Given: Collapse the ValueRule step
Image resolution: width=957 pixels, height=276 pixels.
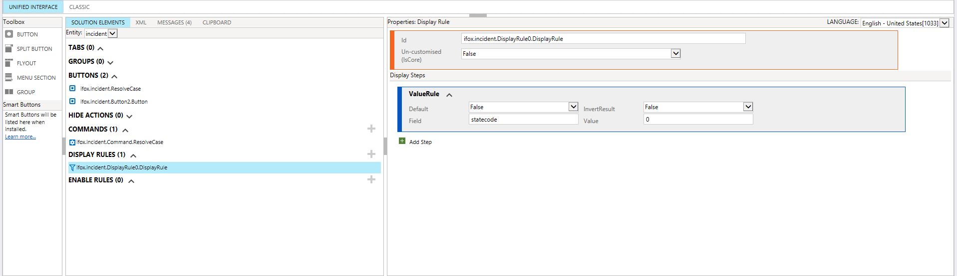Looking at the screenshot, I should pyautogui.click(x=449, y=95).
